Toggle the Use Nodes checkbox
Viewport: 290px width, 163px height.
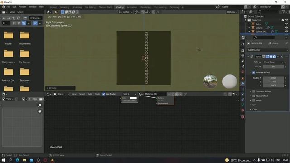click(104, 94)
